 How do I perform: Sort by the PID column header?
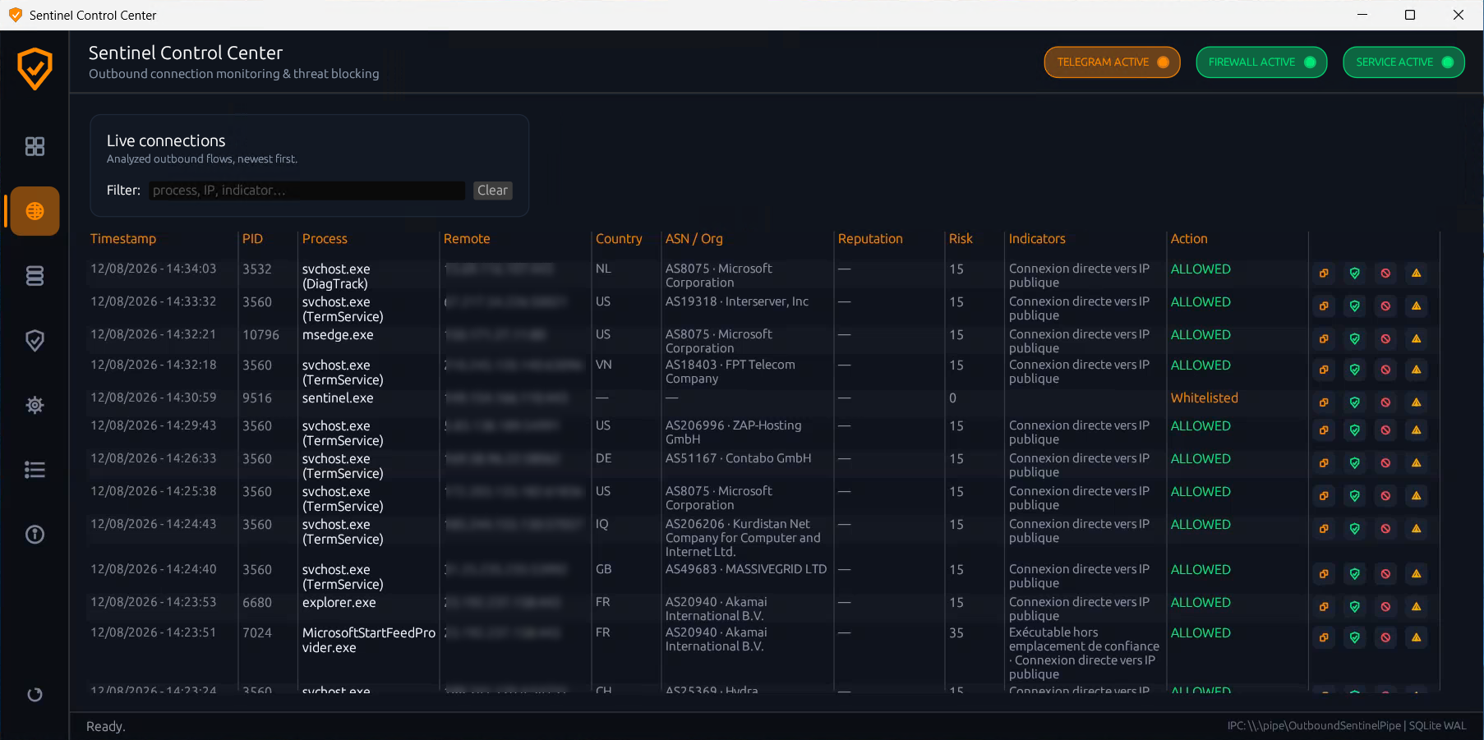click(252, 239)
